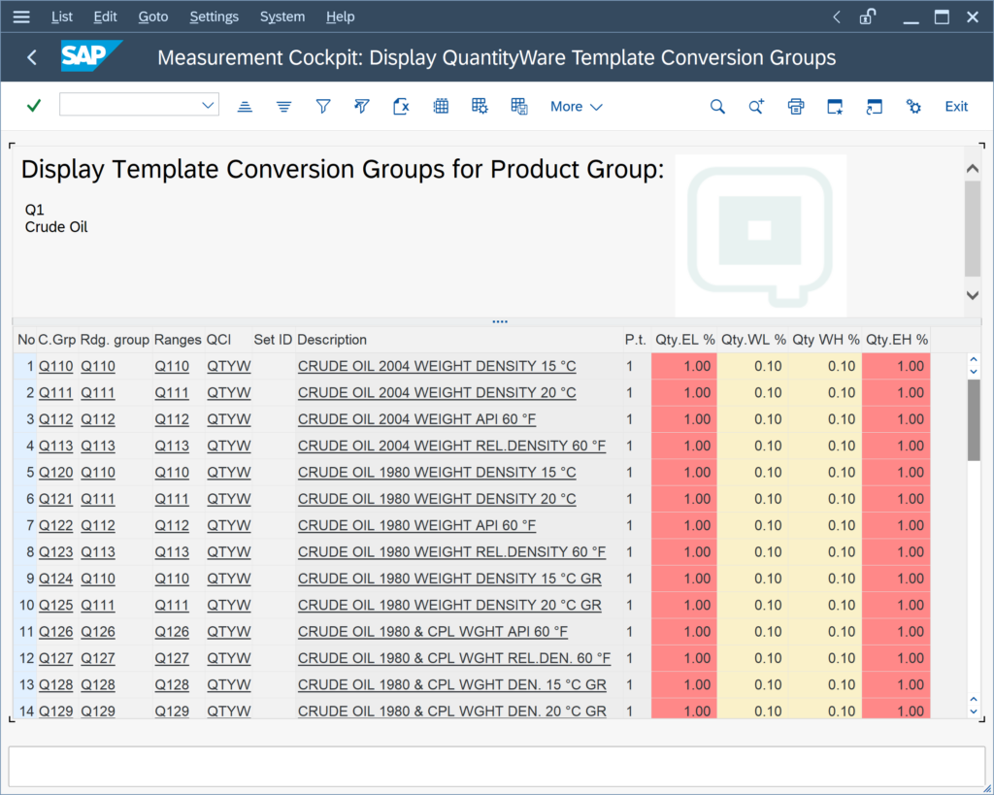Select row number 9 cell
Screen dimensions: 994x795
click(25, 579)
